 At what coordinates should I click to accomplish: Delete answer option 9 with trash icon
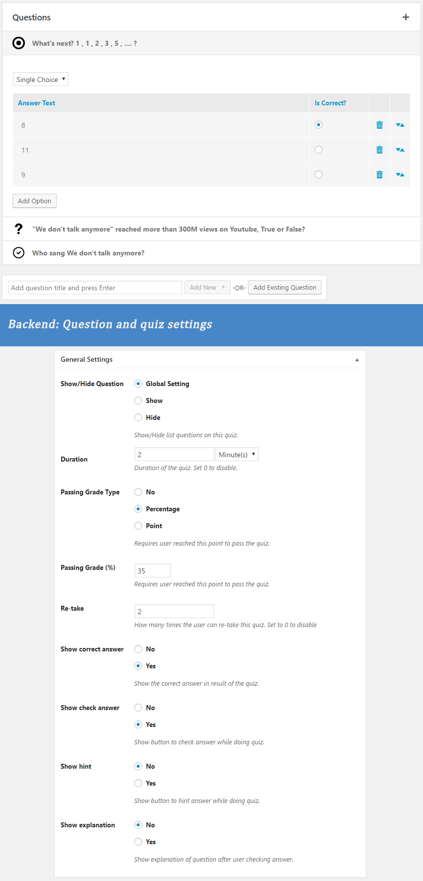tap(379, 175)
